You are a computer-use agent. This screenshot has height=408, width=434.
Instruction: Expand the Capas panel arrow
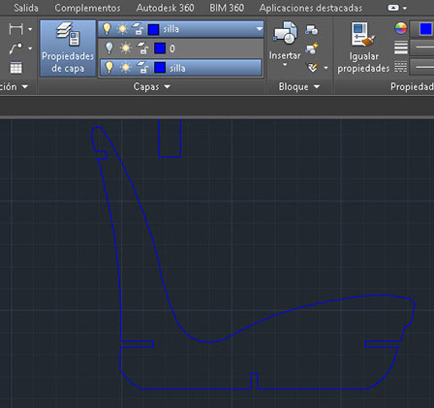pyautogui.click(x=167, y=86)
